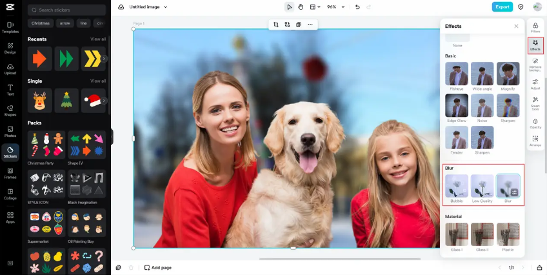Select the hand pan tool
Image resolution: width=547 pixels, height=275 pixels.
(301, 7)
